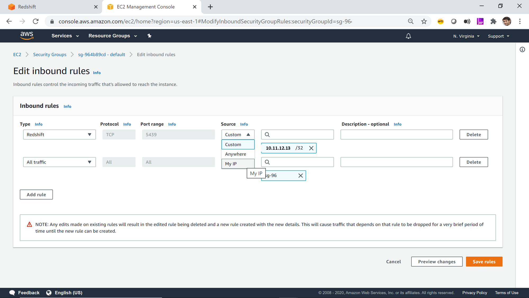529x298 pixels.
Task: Click the pin shortcut icon in nav bar
Action: 149,36
